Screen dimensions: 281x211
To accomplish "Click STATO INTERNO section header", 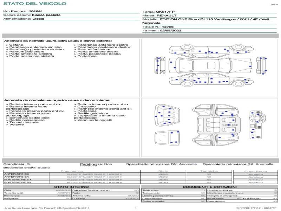I will (71, 187).
